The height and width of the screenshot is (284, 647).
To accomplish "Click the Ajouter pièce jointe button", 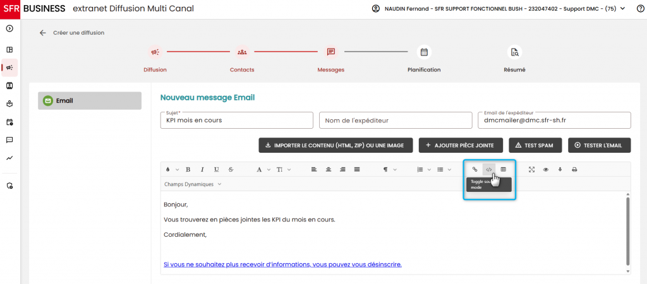I will click(x=461, y=145).
